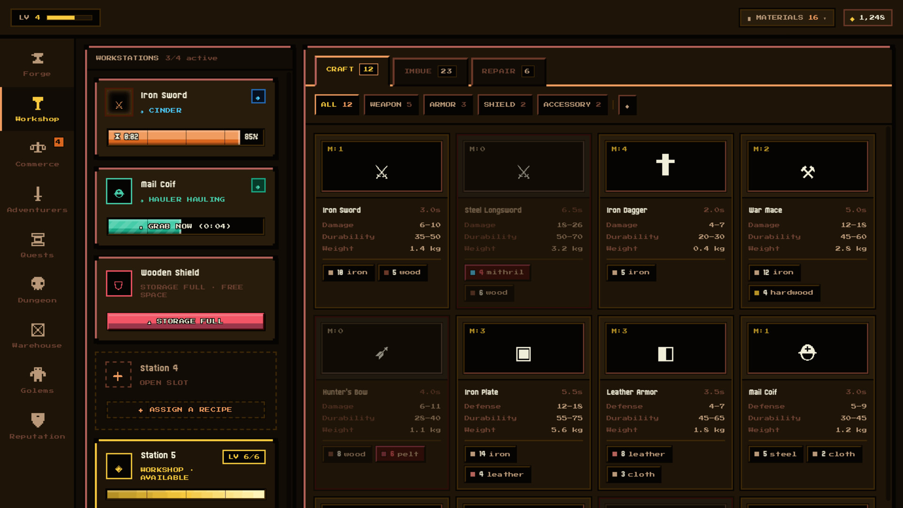Click the Iron Sword 85% progress bar
903x508 pixels.
click(186, 137)
